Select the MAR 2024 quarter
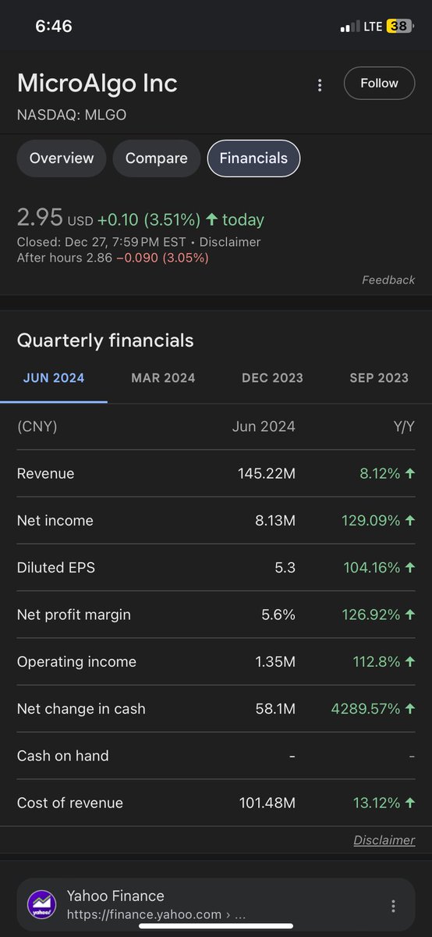The image size is (432, 937). [x=163, y=378]
